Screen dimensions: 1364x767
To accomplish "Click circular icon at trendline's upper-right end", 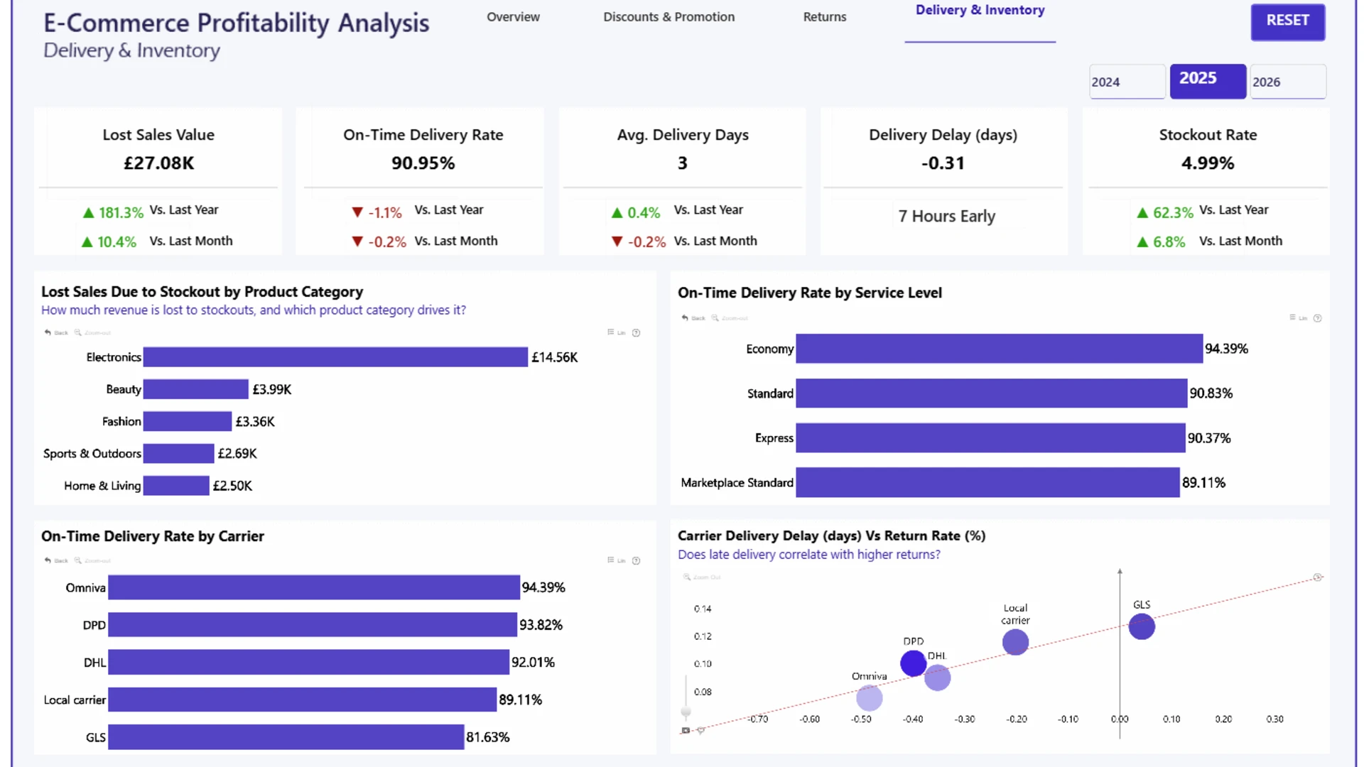I will [1318, 577].
